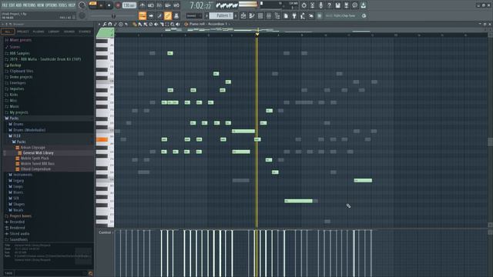Viewport: 493px width, 277px height.
Task: Expand the 808 Samples folder
Action: 19,53
